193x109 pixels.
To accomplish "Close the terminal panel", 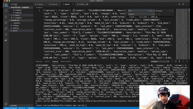I will (x=187, y=61).
